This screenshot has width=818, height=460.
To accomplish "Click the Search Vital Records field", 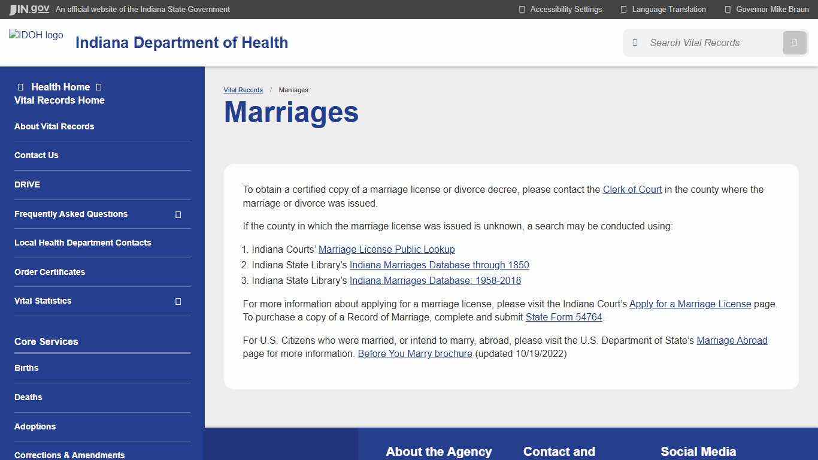I will pos(707,43).
